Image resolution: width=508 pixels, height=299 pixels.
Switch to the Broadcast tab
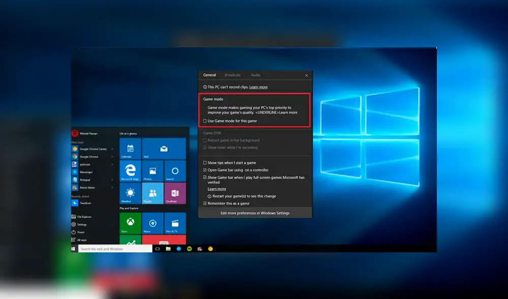232,75
